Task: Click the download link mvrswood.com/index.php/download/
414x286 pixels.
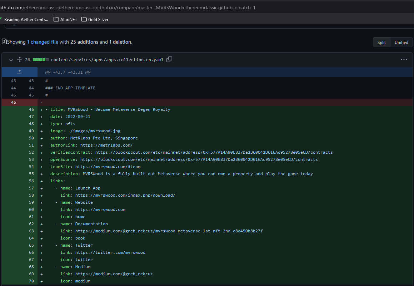Action: coord(125,195)
